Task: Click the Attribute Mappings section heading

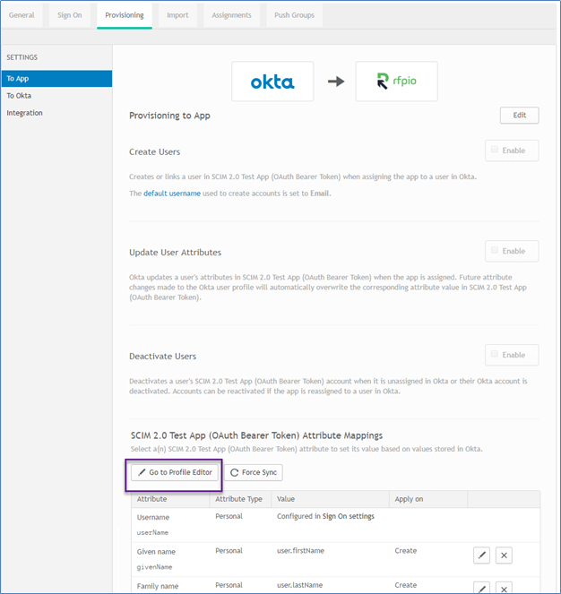Action: (256, 435)
